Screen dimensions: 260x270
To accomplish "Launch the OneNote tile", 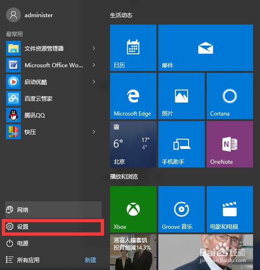I will click(230, 144).
